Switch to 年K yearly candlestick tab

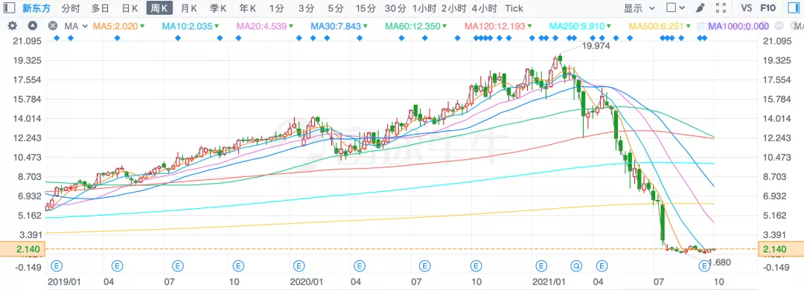click(x=248, y=8)
